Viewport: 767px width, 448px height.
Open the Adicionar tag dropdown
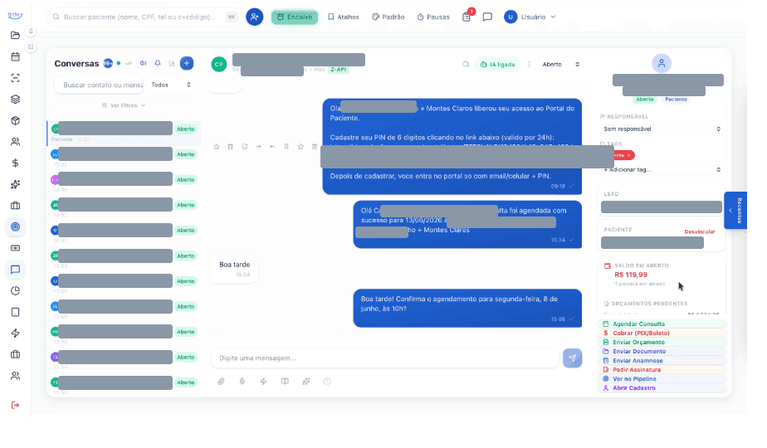point(662,170)
